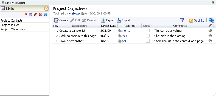Open the toolbar RSS feed icon
The height and width of the screenshot is (99, 216).
(191, 21)
